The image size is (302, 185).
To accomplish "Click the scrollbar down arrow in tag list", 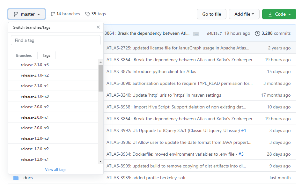I will [100, 161].
